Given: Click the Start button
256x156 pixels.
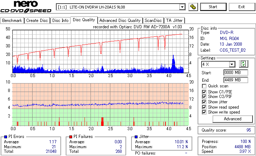Looking at the screenshot, I should [213, 7].
